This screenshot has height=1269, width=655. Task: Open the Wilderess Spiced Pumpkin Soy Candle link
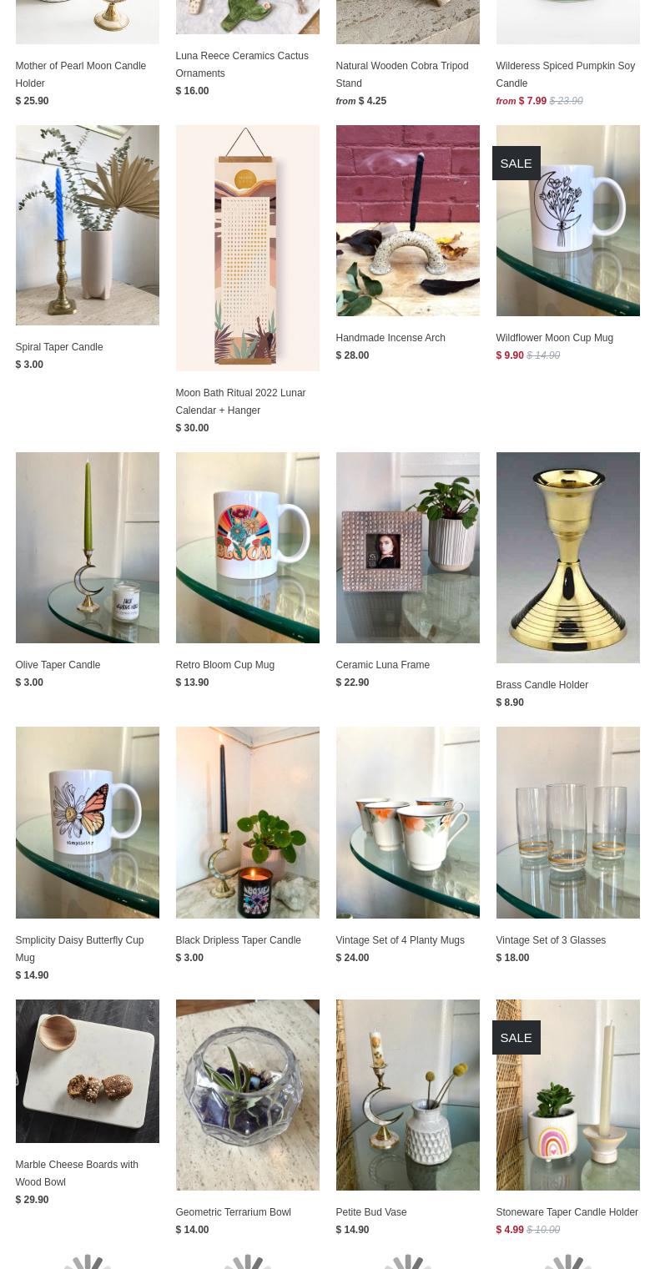[x=565, y=74]
